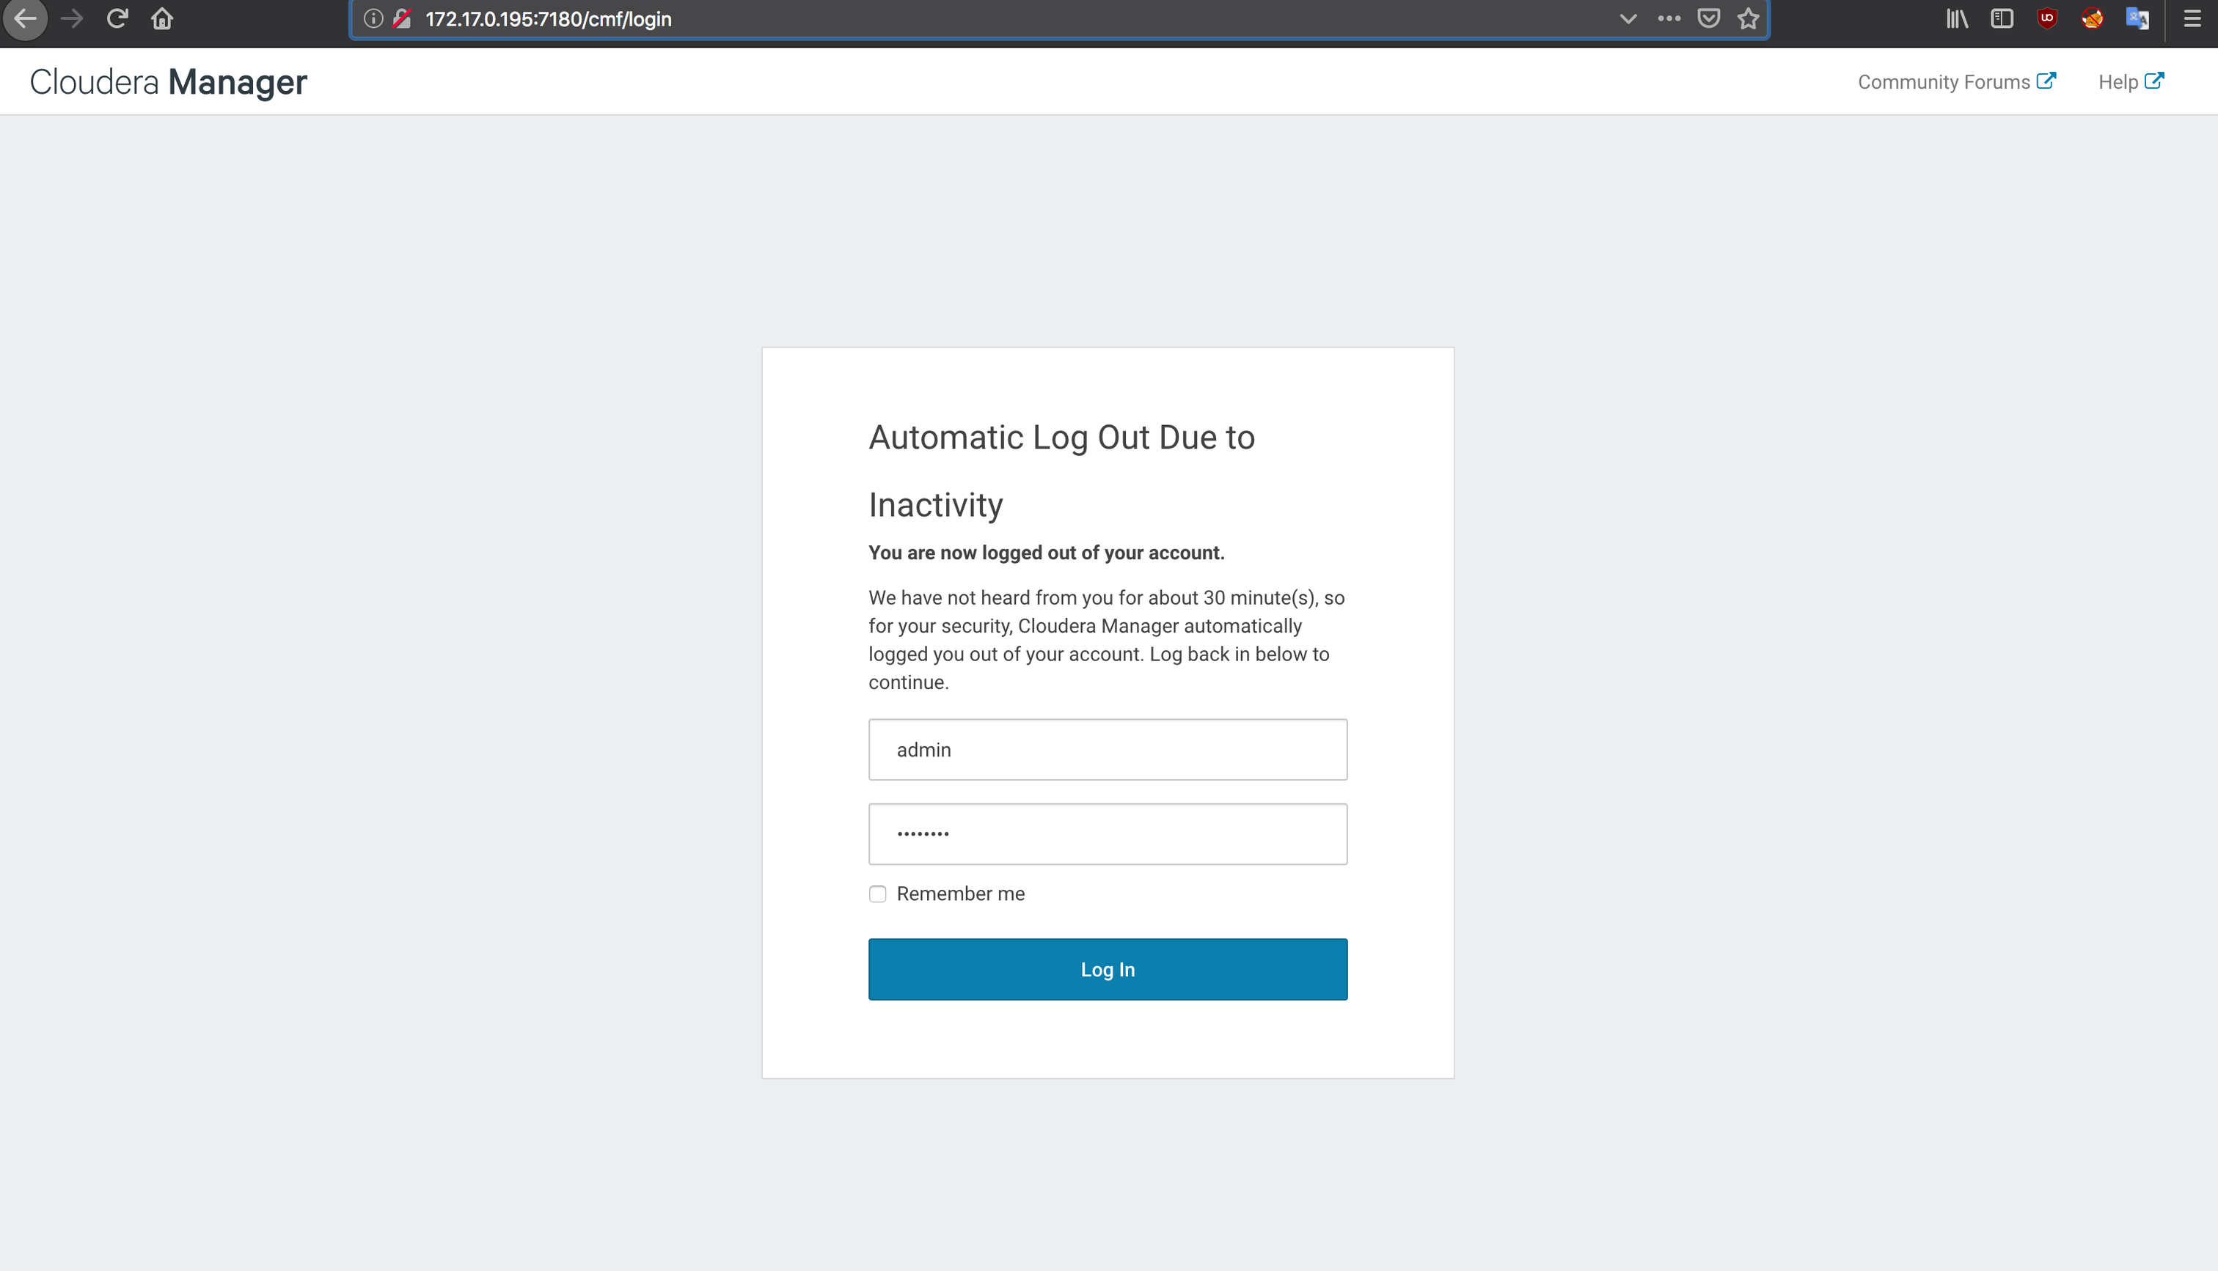Toggle the sidebar view icon
Screen dimensions: 2218x1271
tap(2002, 18)
